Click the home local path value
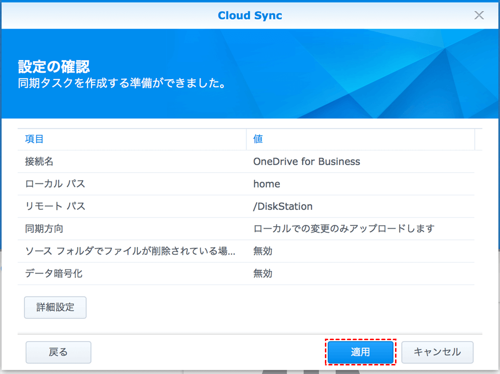This screenshot has width=500, height=374. [x=267, y=184]
